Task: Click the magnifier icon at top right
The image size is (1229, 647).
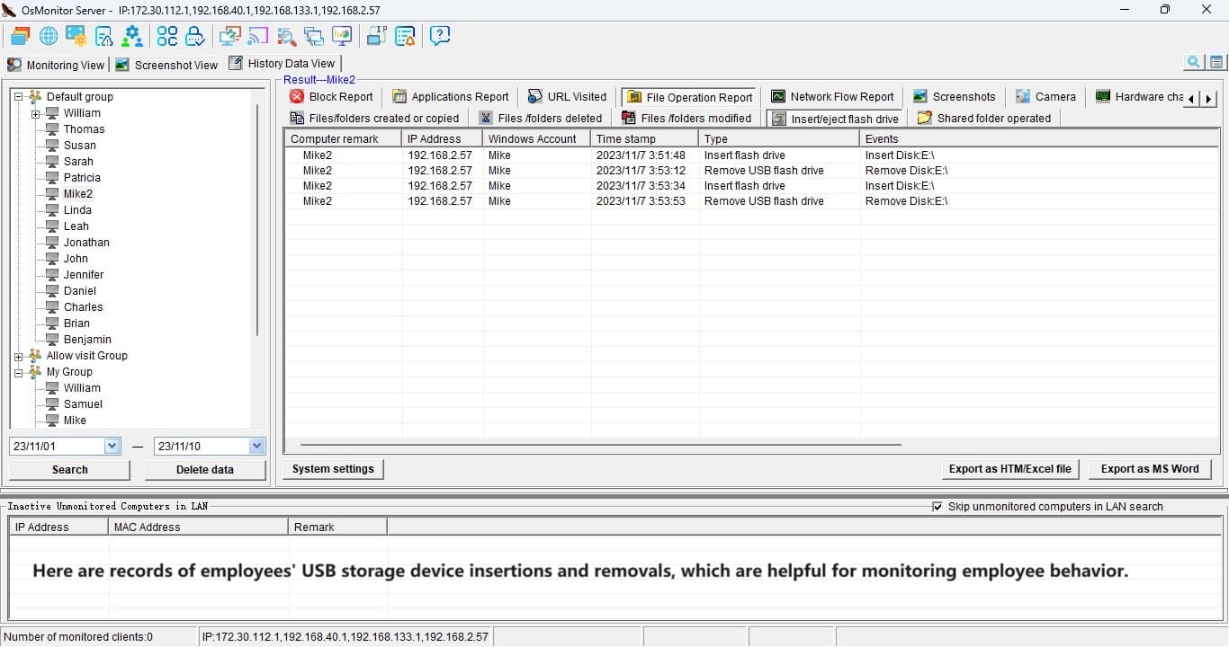Action: tap(1194, 62)
